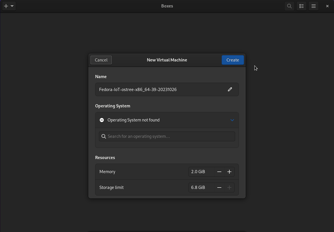This screenshot has height=232, width=334.
Task: Click the Create button
Action: pos(233,60)
